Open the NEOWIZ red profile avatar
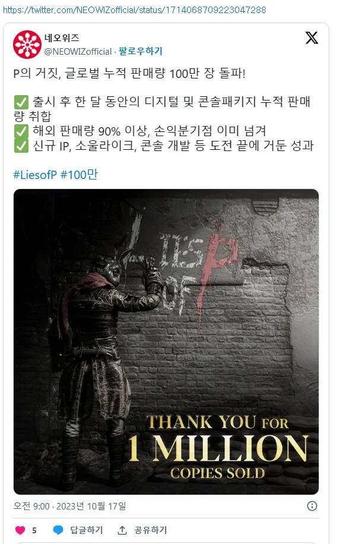This screenshot has width=346, height=544. click(27, 45)
